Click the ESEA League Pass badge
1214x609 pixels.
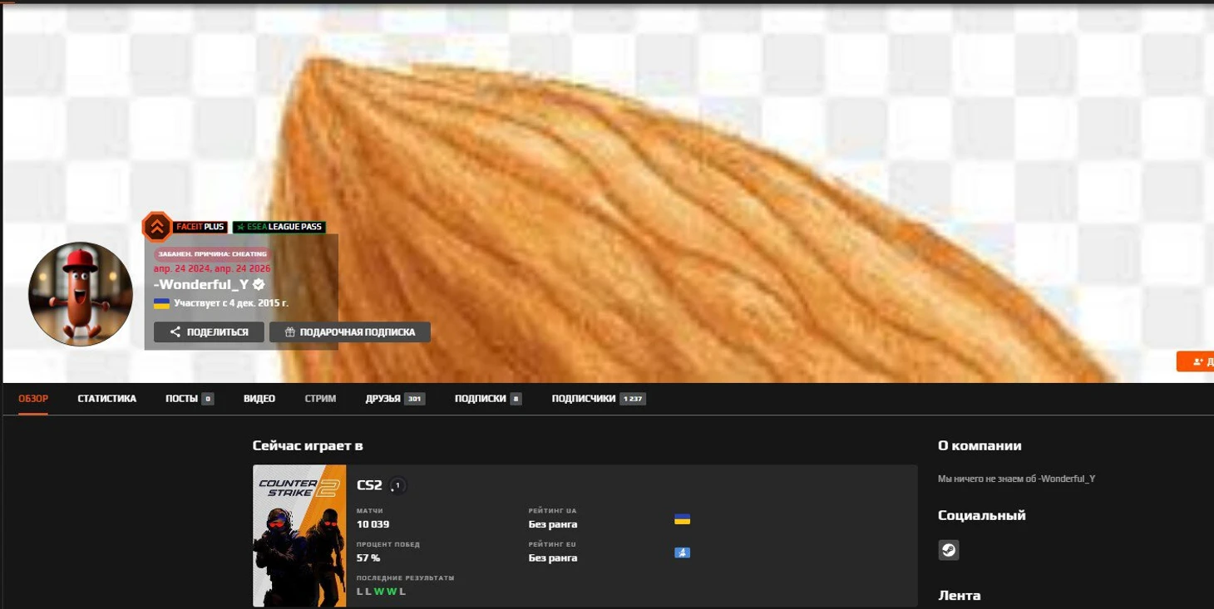coord(279,227)
